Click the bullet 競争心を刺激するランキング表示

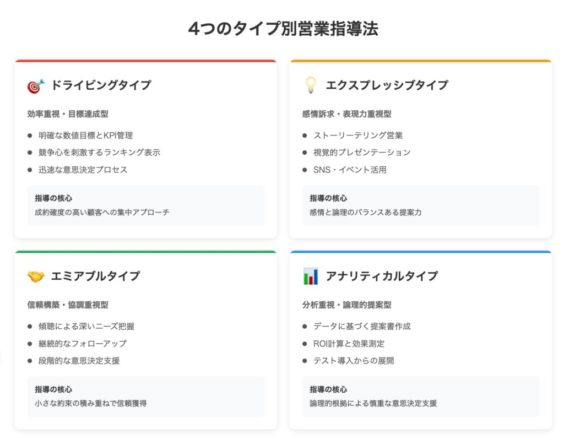coord(99,153)
